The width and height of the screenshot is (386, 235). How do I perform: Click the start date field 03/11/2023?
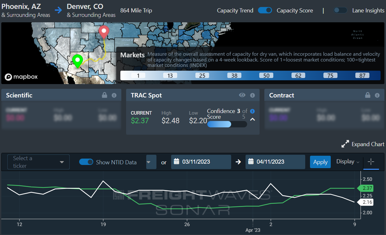coord(201,162)
